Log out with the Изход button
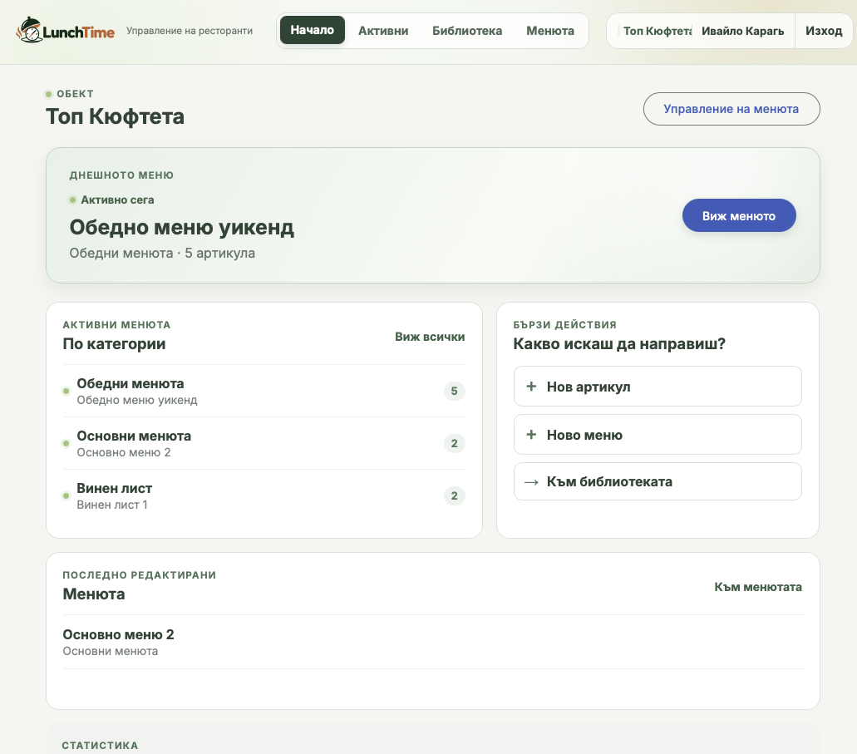Screen dimensions: 857x754 pyautogui.click(x=824, y=31)
